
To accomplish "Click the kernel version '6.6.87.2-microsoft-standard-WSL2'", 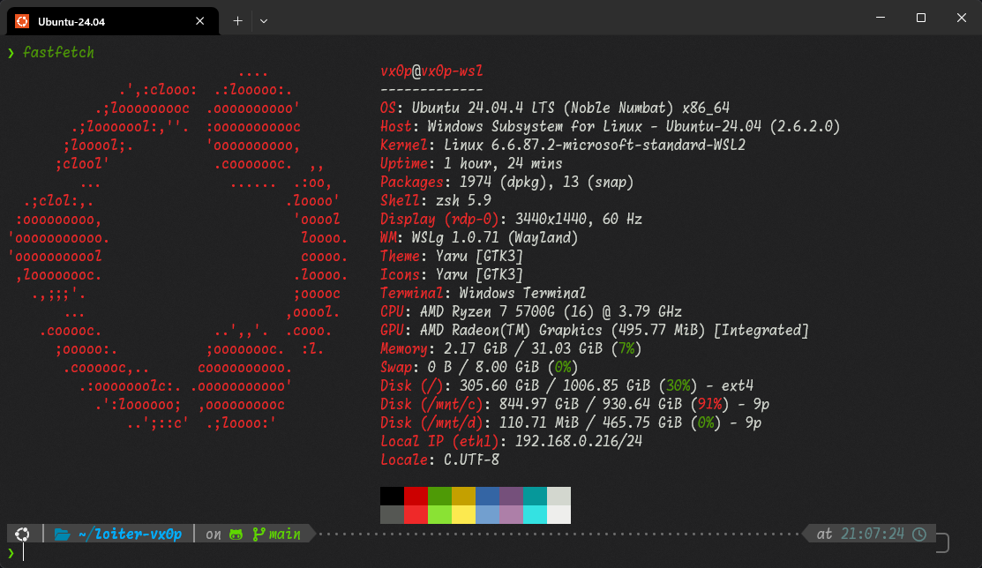I will coord(618,146).
